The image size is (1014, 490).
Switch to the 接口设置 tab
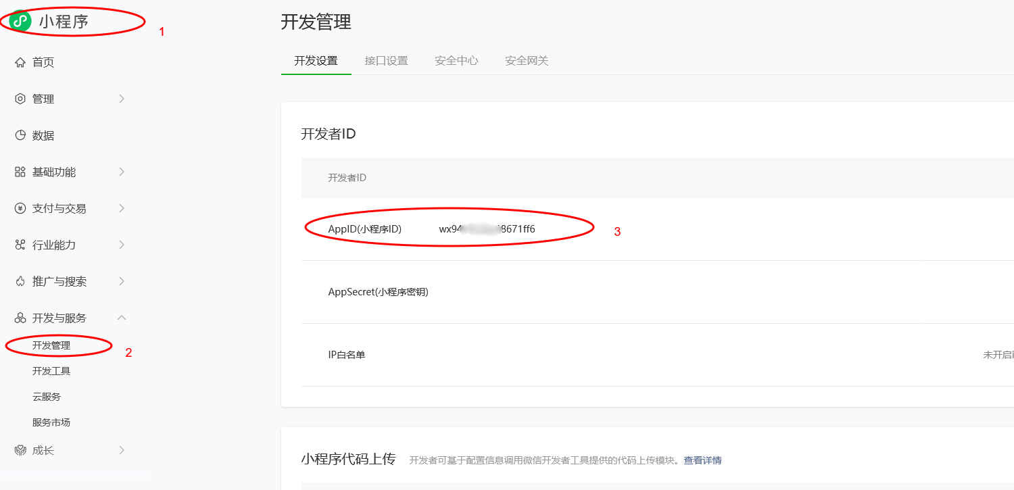386,61
